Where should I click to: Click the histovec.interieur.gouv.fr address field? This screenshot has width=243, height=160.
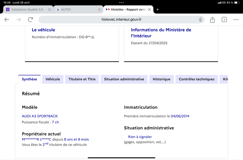pos(121,20)
